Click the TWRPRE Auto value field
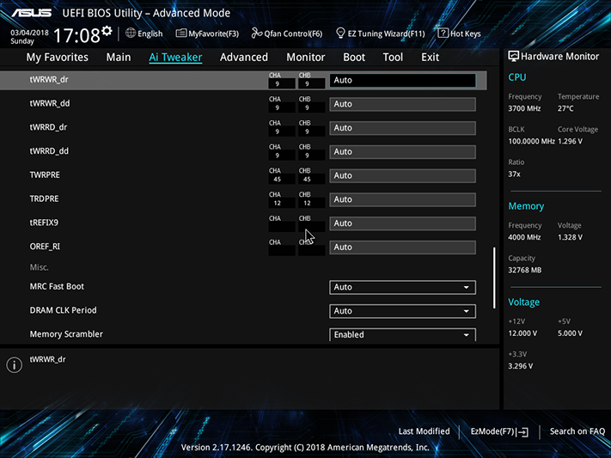 pos(402,176)
